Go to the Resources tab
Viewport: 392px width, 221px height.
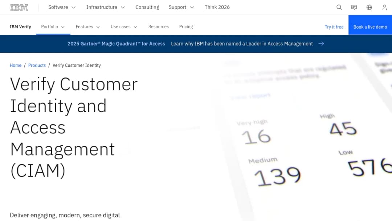[x=159, y=27]
